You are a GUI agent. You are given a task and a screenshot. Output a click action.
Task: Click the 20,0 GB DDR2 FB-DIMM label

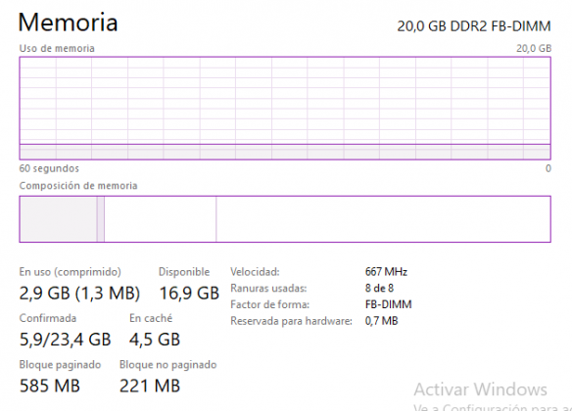pyautogui.click(x=474, y=26)
